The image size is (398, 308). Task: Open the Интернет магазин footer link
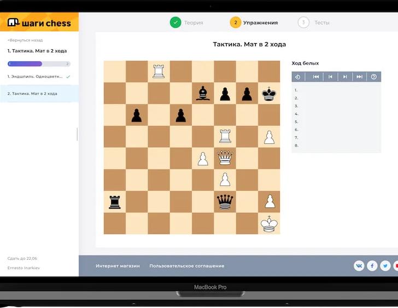click(118, 266)
